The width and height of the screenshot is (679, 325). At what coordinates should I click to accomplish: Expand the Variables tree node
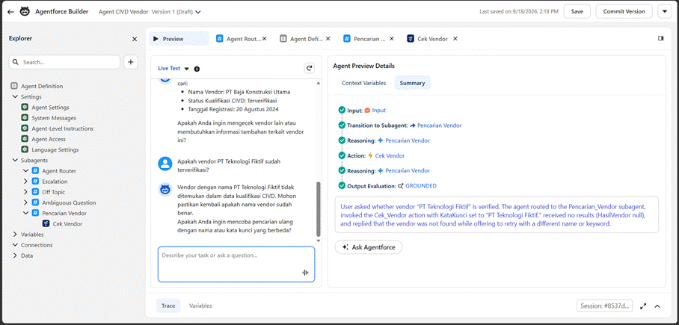(16, 235)
